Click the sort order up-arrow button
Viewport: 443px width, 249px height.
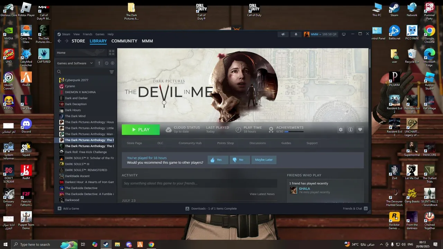click(99, 63)
